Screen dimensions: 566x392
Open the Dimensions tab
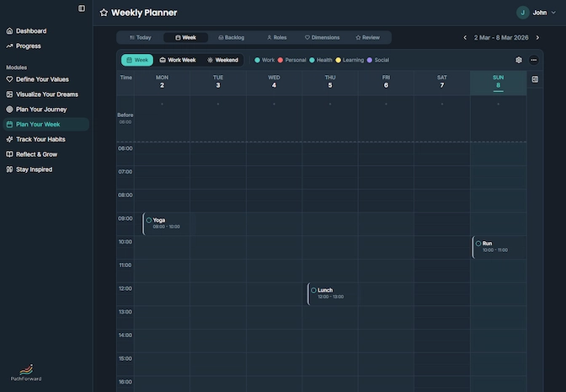click(x=323, y=38)
